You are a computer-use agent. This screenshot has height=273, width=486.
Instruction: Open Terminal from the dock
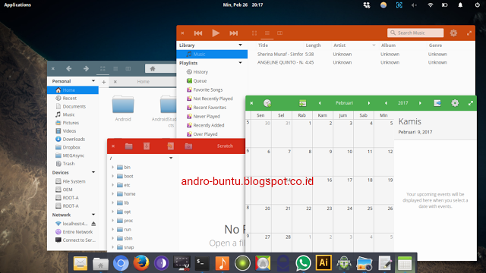pyautogui.click(x=202, y=263)
